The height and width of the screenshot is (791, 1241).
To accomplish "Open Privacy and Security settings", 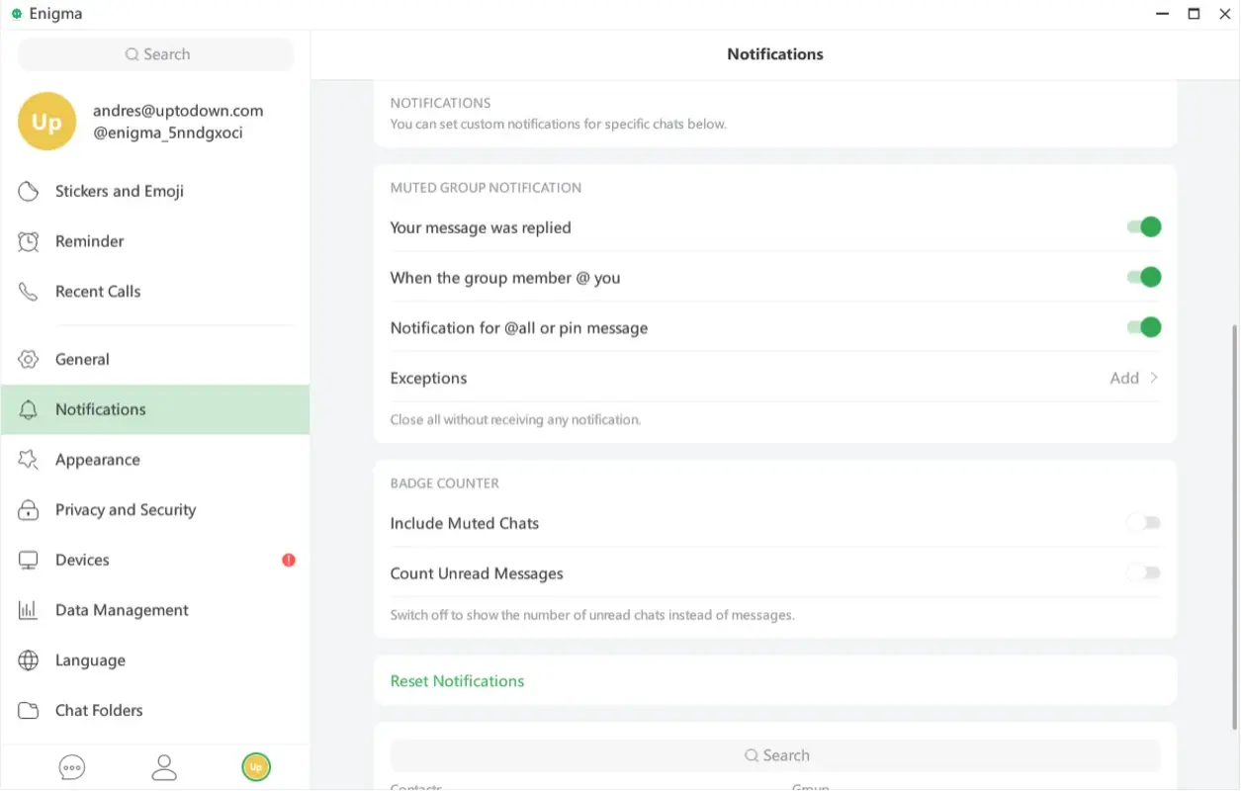I will click(125, 509).
